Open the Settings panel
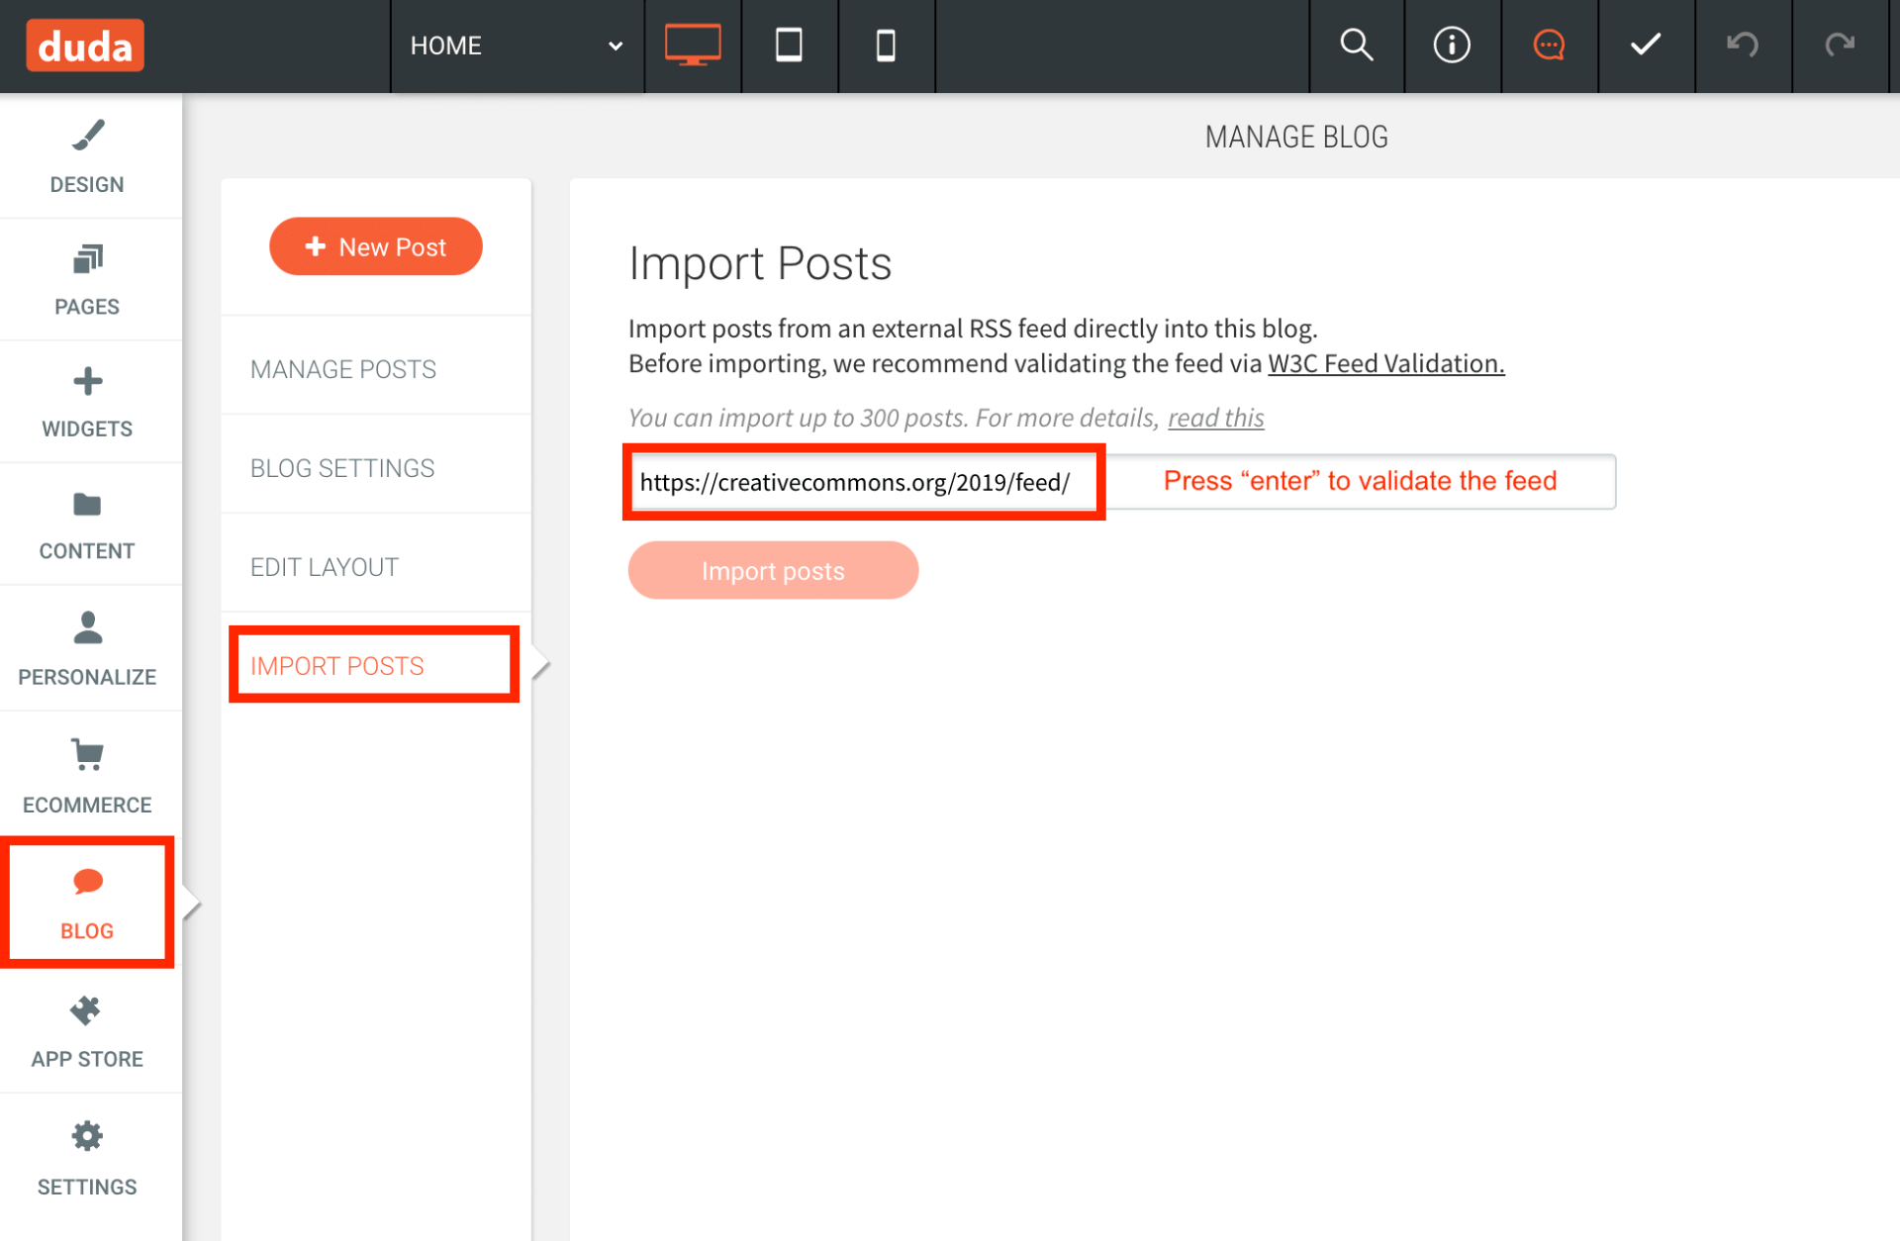The image size is (1900, 1241). point(87,1158)
